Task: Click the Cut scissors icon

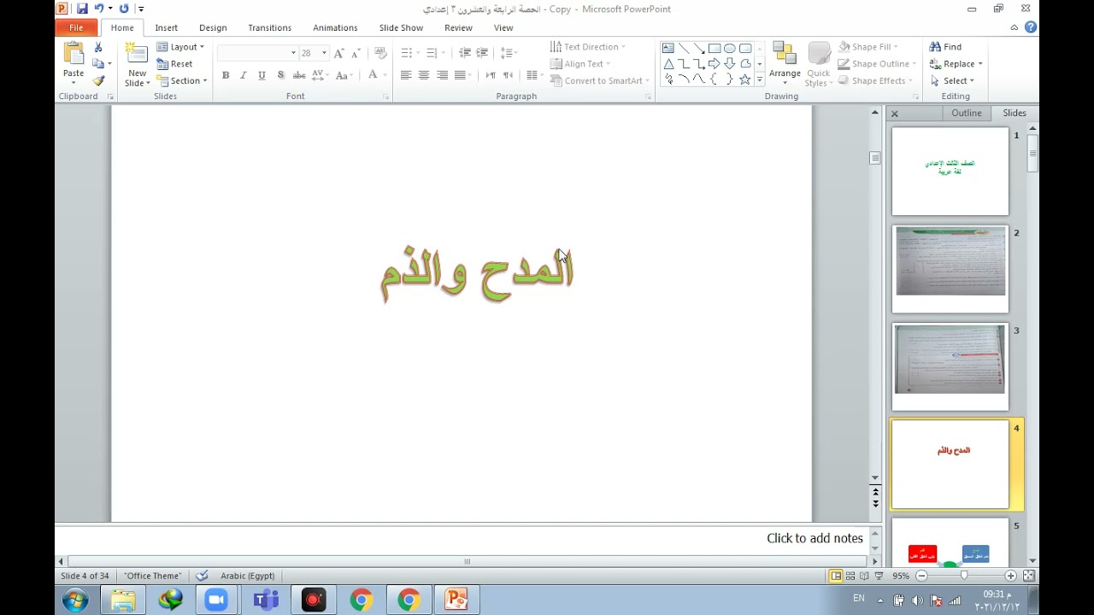Action: 98,48
